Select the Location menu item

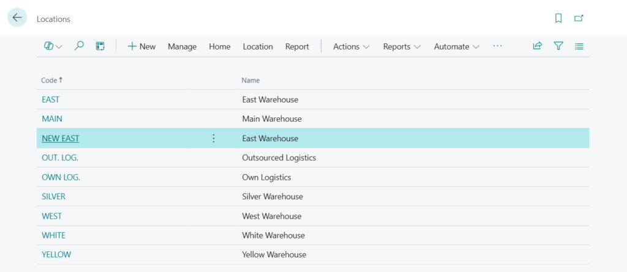[x=258, y=46]
